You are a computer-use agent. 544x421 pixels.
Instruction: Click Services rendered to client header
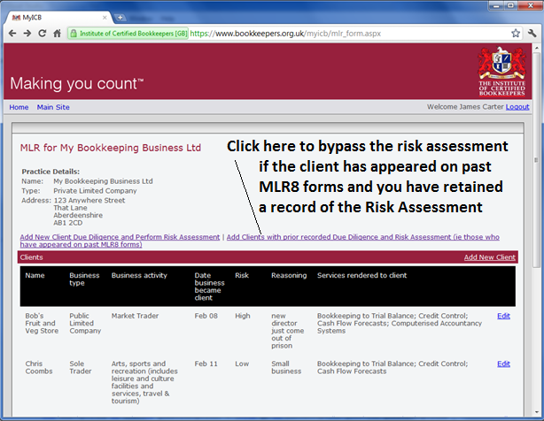tap(361, 275)
